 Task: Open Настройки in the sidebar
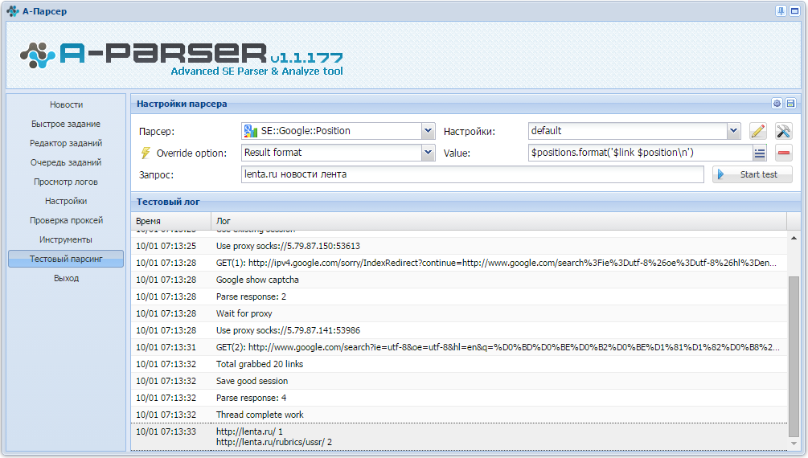tap(66, 201)
